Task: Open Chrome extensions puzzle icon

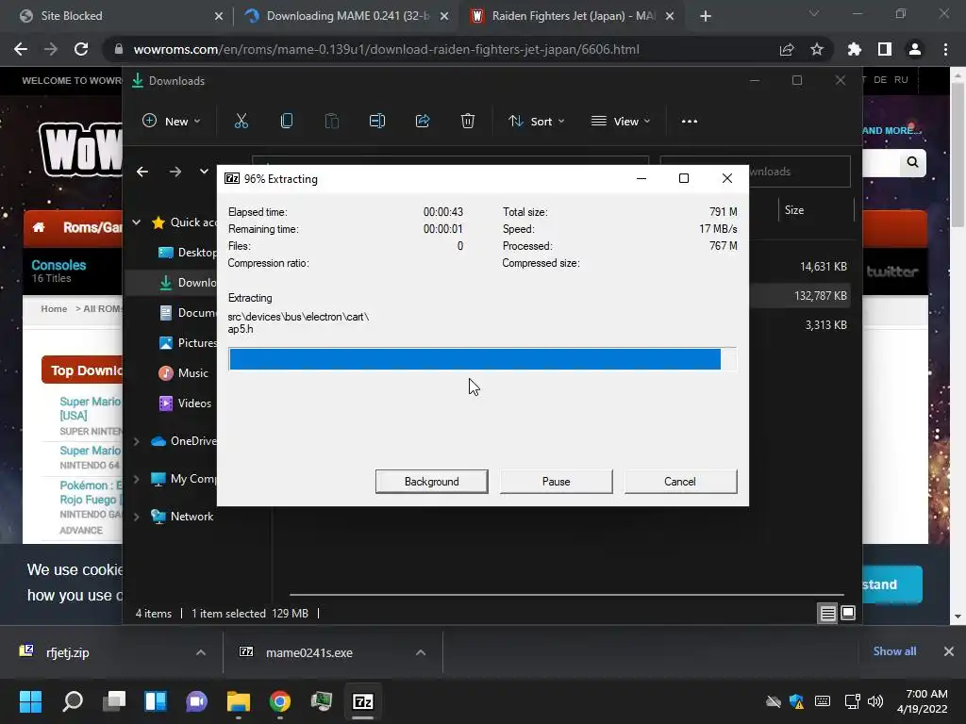Action: click(x=855, y=49)
